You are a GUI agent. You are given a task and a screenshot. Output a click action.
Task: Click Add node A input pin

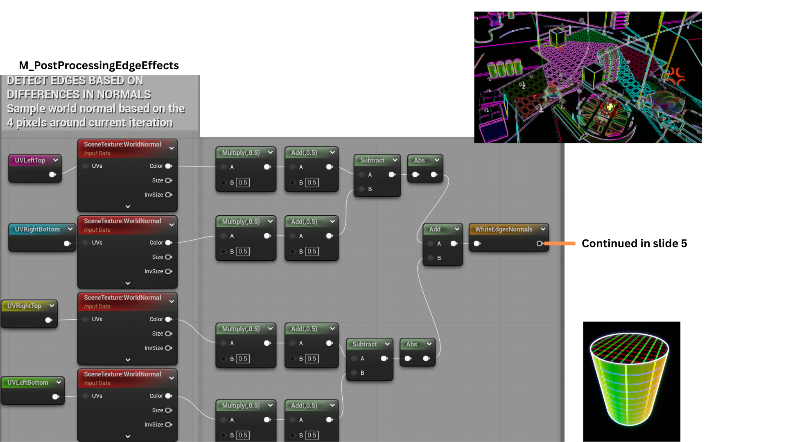click(431, 244)
